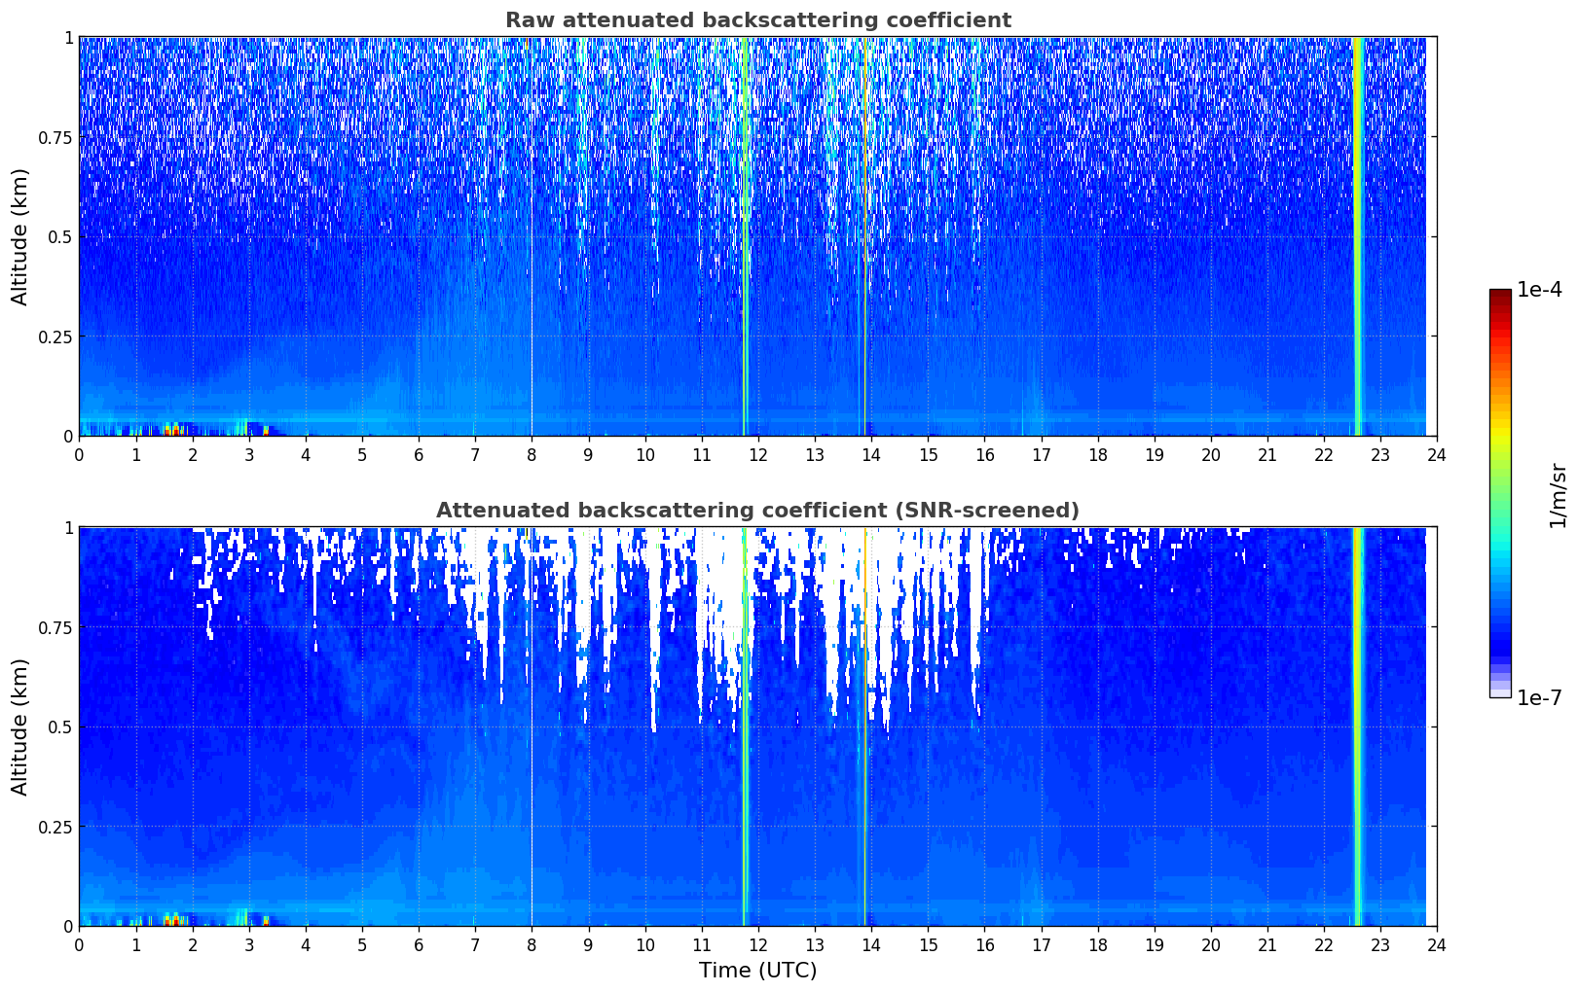This screenshot has height=992, width=1578.
Task: Click the green-yellow streak before 12 UTC, SNR-screened plot
Action: tap(745, 726)
